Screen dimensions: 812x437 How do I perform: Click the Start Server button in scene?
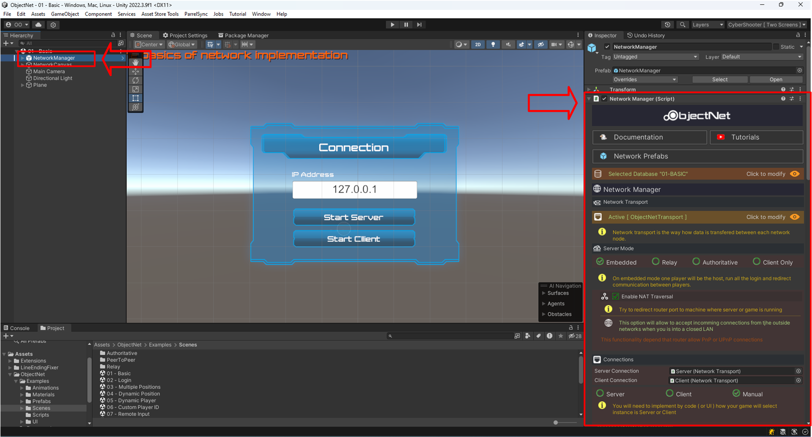354,217
